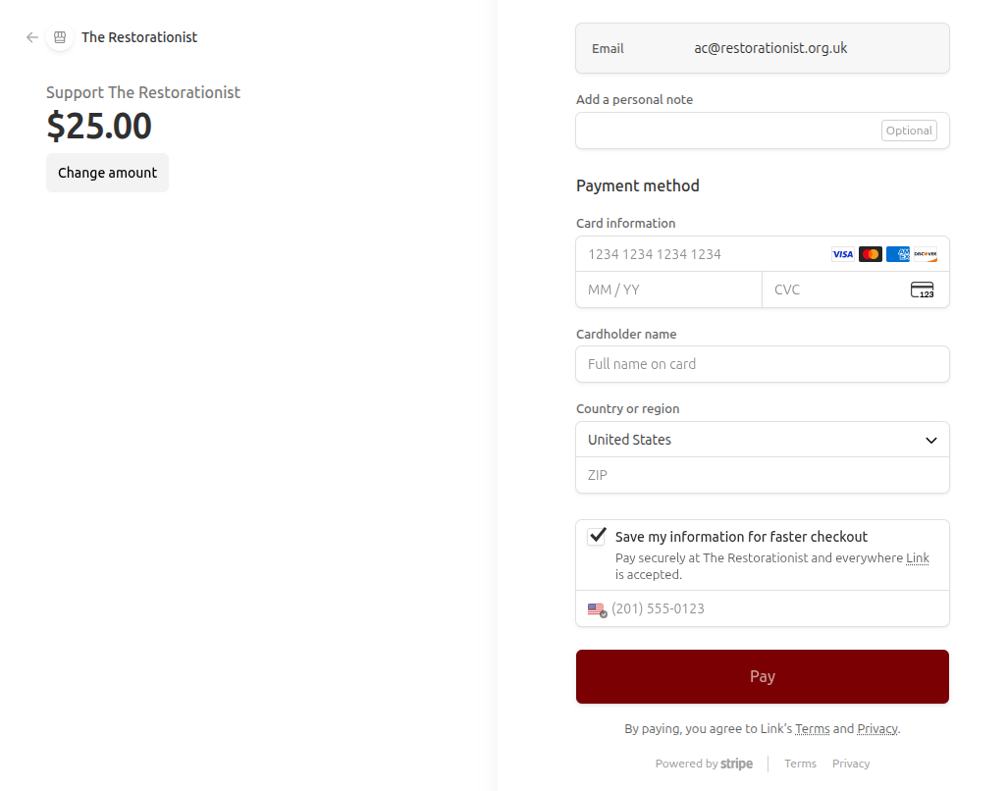
Task: Click the Powered by Stripe link
Action: click(x=704, y=764)
